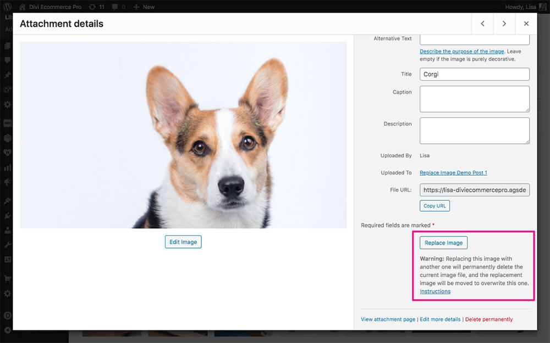Open the Divi Ecommerce Pro home icon
The width and height of the screenshot is (550, 343).
(x=22, y=7)
